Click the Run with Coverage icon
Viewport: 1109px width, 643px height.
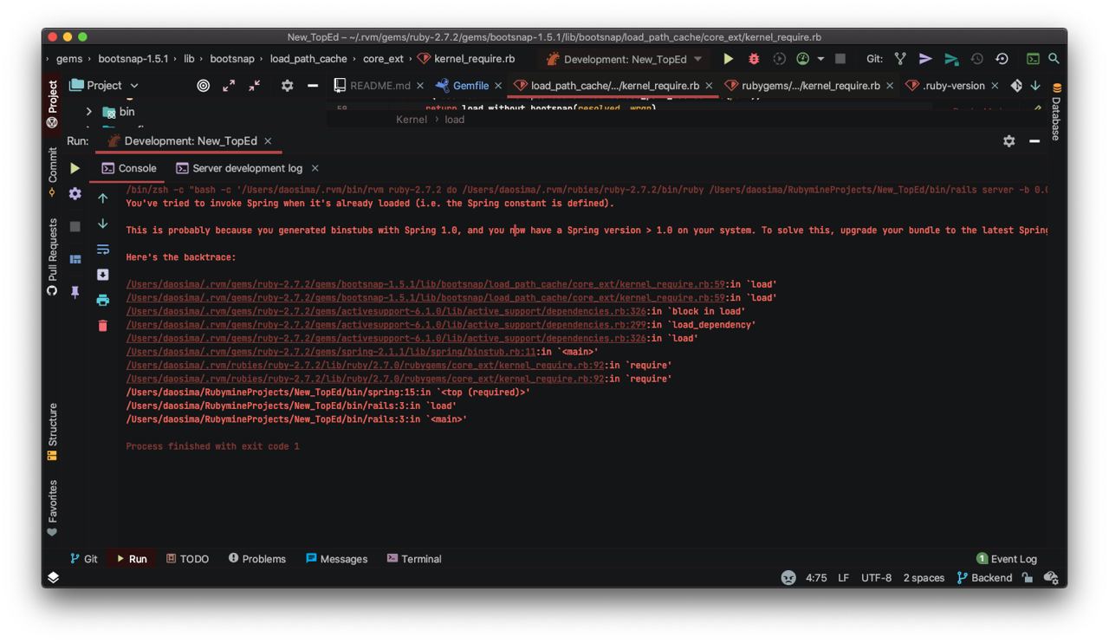779,59
